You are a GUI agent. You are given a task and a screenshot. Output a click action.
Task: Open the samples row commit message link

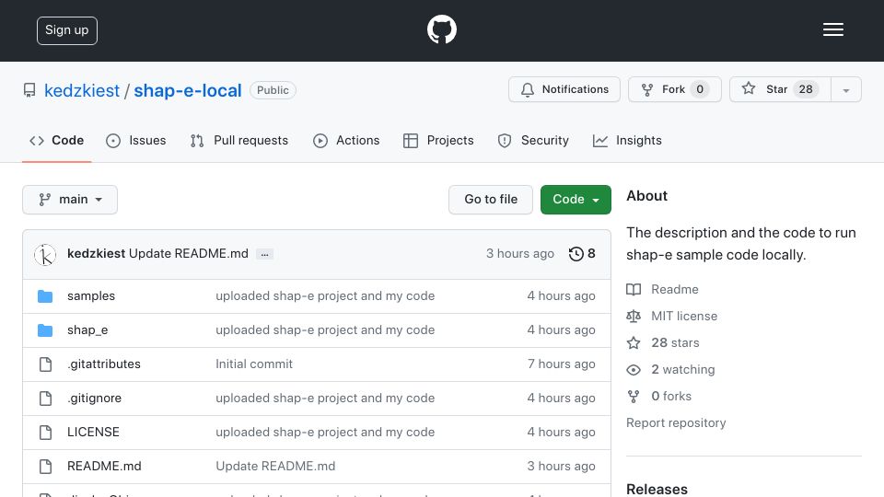click(x=325, y=295)
